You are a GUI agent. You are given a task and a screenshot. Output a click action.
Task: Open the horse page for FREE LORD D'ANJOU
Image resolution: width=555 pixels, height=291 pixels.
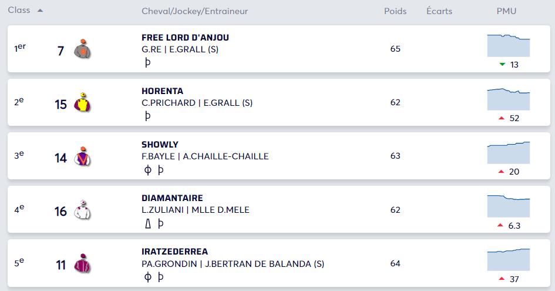coord(185,38)
